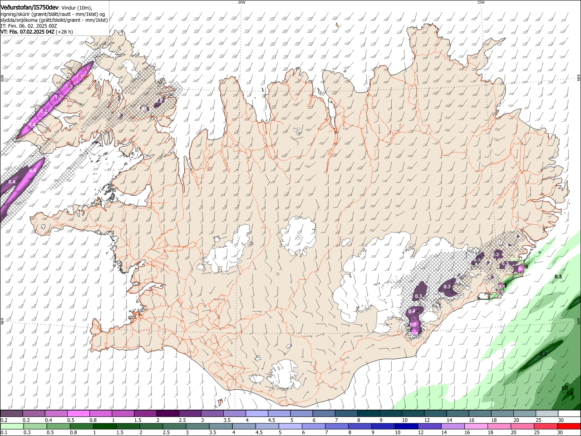This screenshot has width=581, height=436.
Task: Pick top-row legend swatch between 25 and 30
Action: [547, 414]
